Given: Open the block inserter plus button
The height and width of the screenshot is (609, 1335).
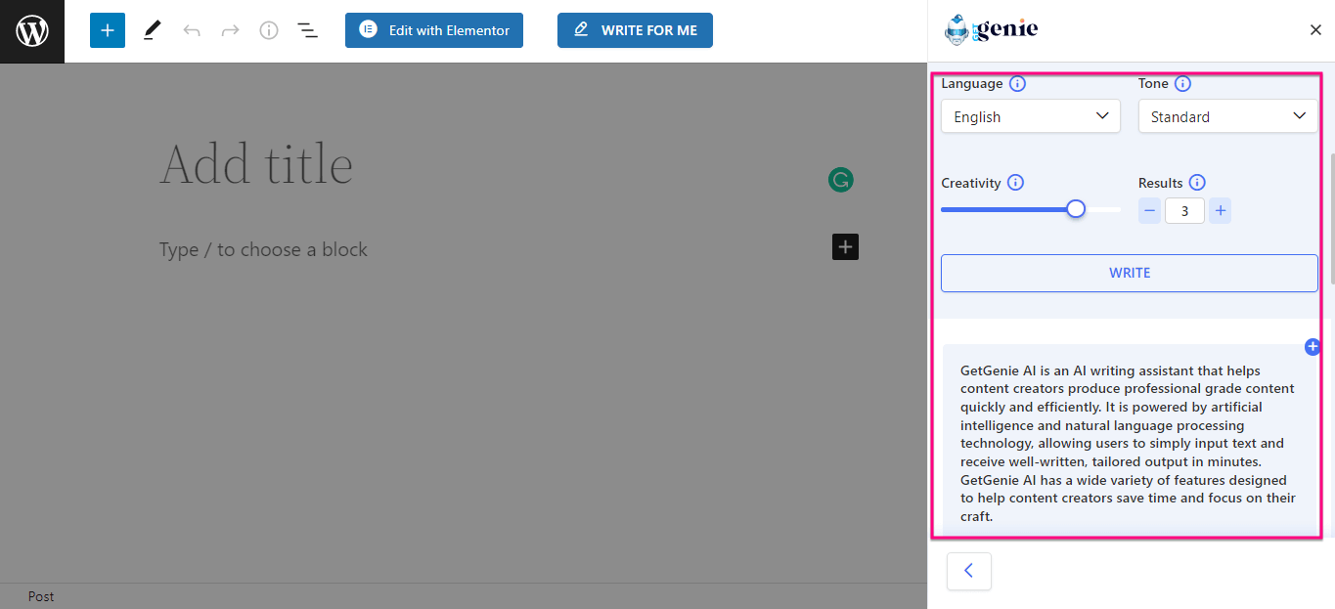Looking at the screenshot, I should click(x=108, y=30).
